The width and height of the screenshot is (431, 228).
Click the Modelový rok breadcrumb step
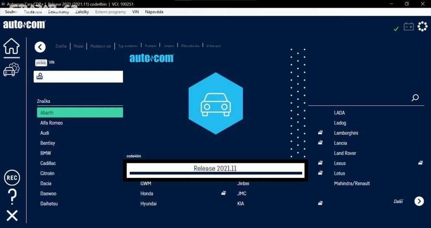pyautogui.click(x=101, y=46)
